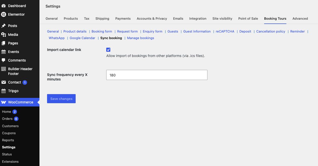Screen dimensions: 318x166
Task: Open Dashboard in the admin sidebar
Action: (x=17, y=6)
